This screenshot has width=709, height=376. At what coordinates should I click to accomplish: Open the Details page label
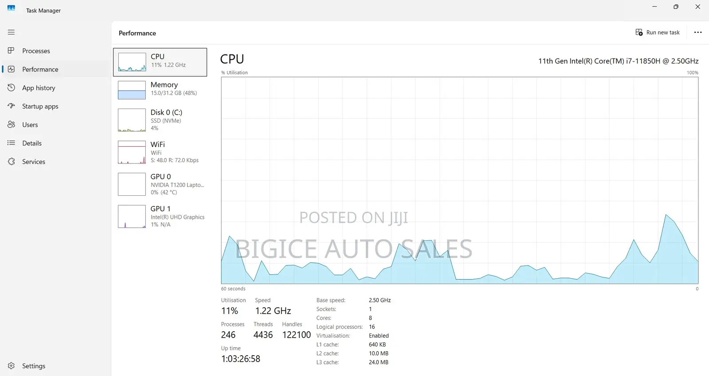pos(32,143)
